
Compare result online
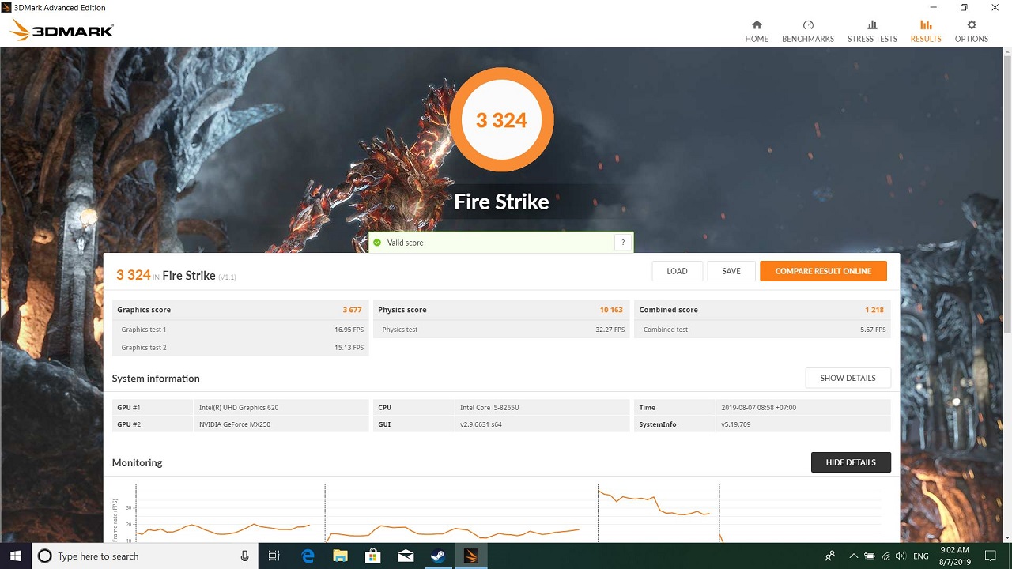pos(823,271)
